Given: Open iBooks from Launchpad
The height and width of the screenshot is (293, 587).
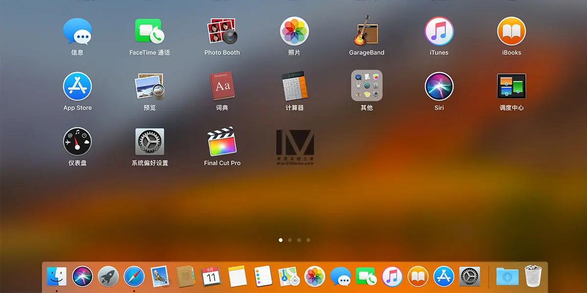Looking at the screenshot, I should pos(511,32).
